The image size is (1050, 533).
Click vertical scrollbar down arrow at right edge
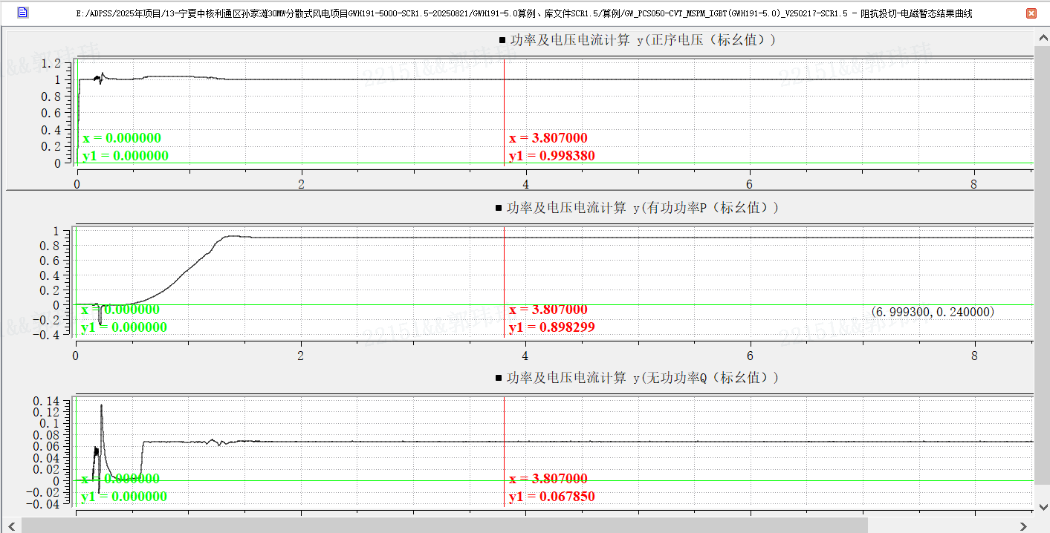pos(1043,509)
